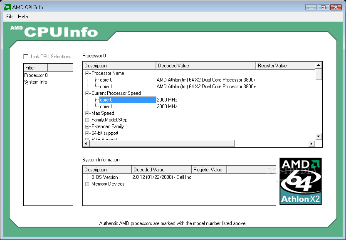Select Processor 0 in the Filter list

click(36, 75)
